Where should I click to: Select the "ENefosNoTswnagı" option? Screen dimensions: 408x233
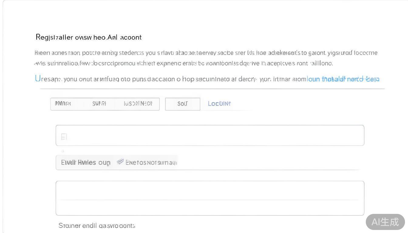(x=151, y=163)
